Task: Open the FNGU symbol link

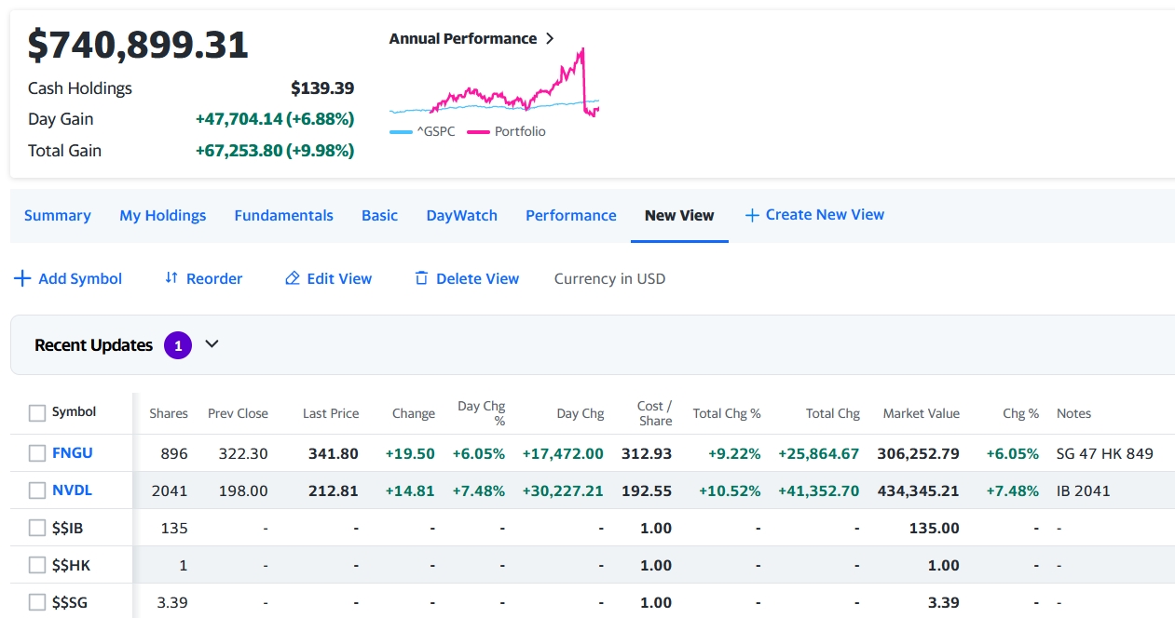Action: 73,453
